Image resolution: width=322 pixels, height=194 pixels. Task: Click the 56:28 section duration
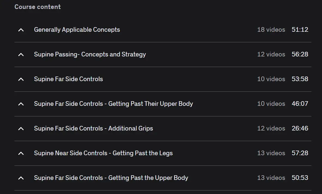pos(300,54)
